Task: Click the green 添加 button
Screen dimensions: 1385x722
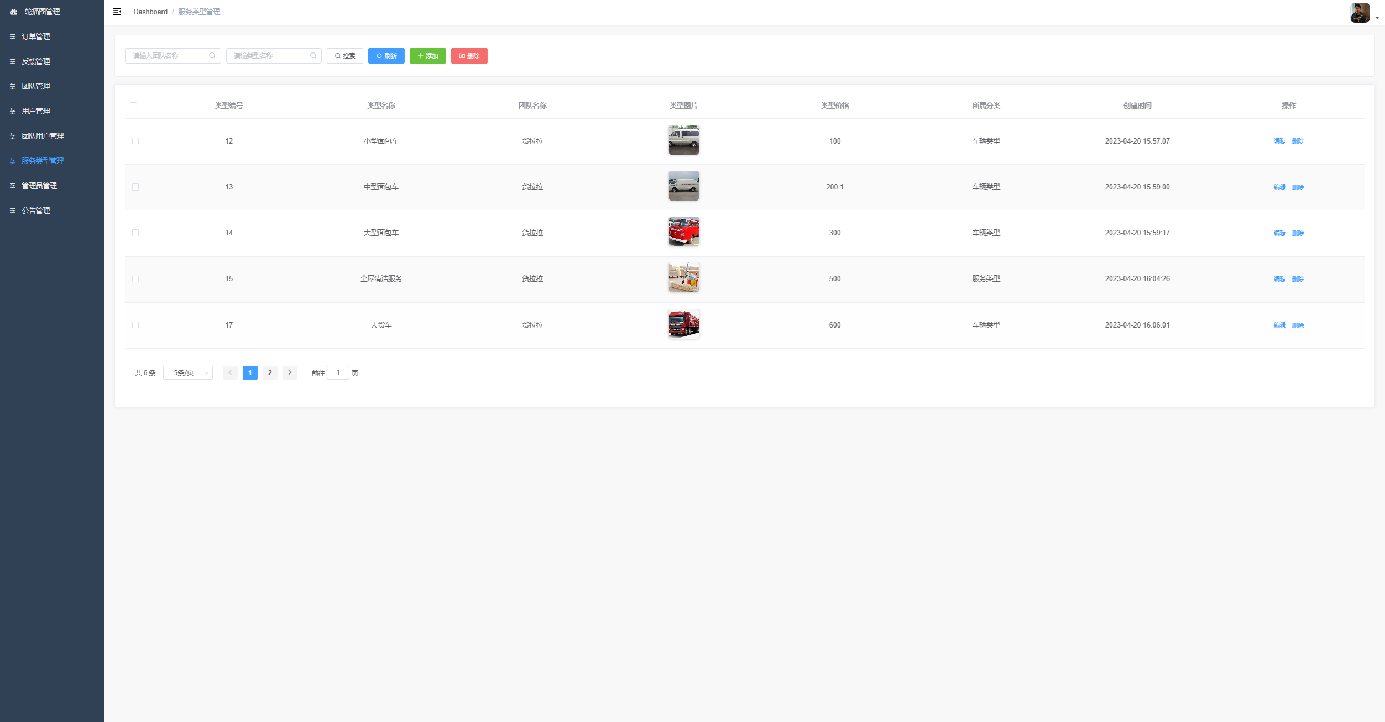Action: click(x=427, y=56)
